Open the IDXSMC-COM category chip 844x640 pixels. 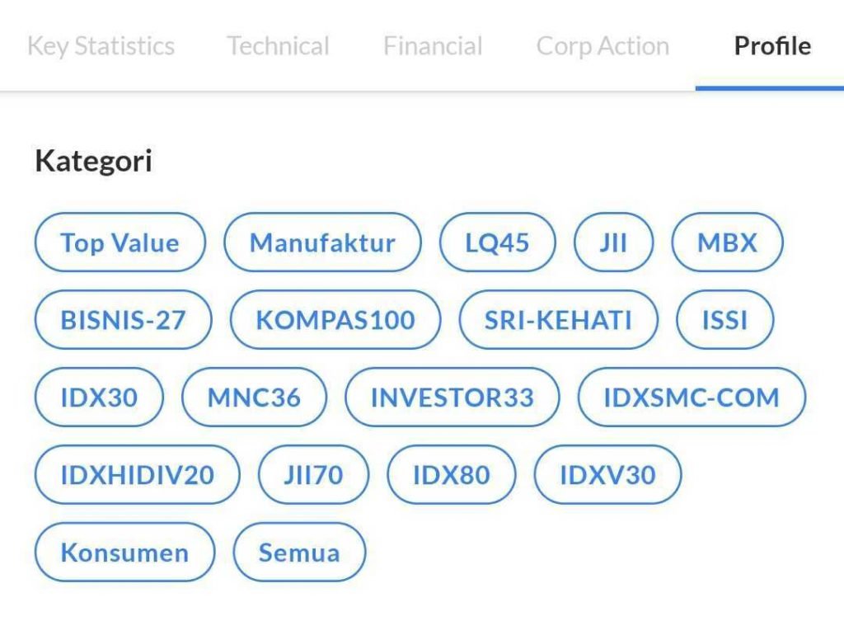pyautogui.click(x=691, y=398)
